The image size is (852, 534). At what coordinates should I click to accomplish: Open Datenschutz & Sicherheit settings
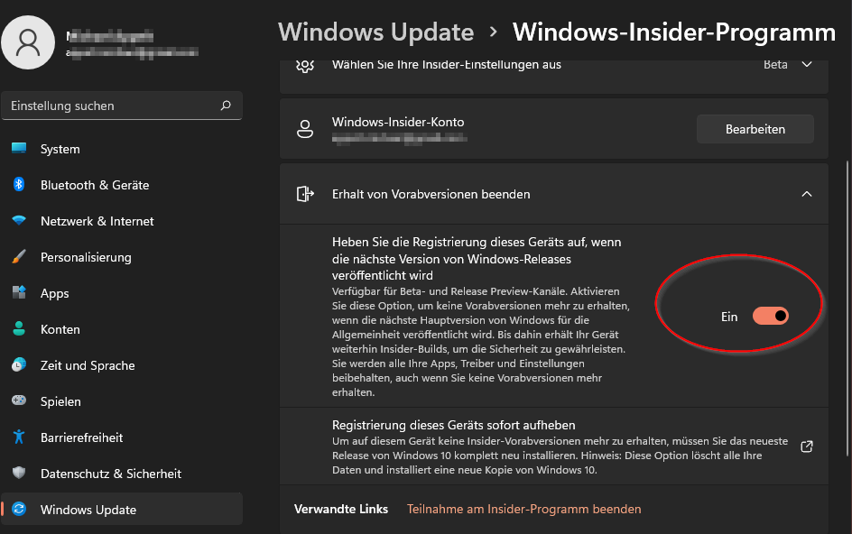110,474
